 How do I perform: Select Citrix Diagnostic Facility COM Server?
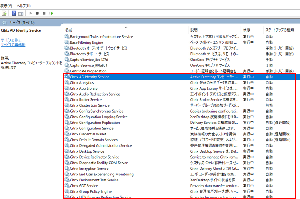[x=99, y=163]
